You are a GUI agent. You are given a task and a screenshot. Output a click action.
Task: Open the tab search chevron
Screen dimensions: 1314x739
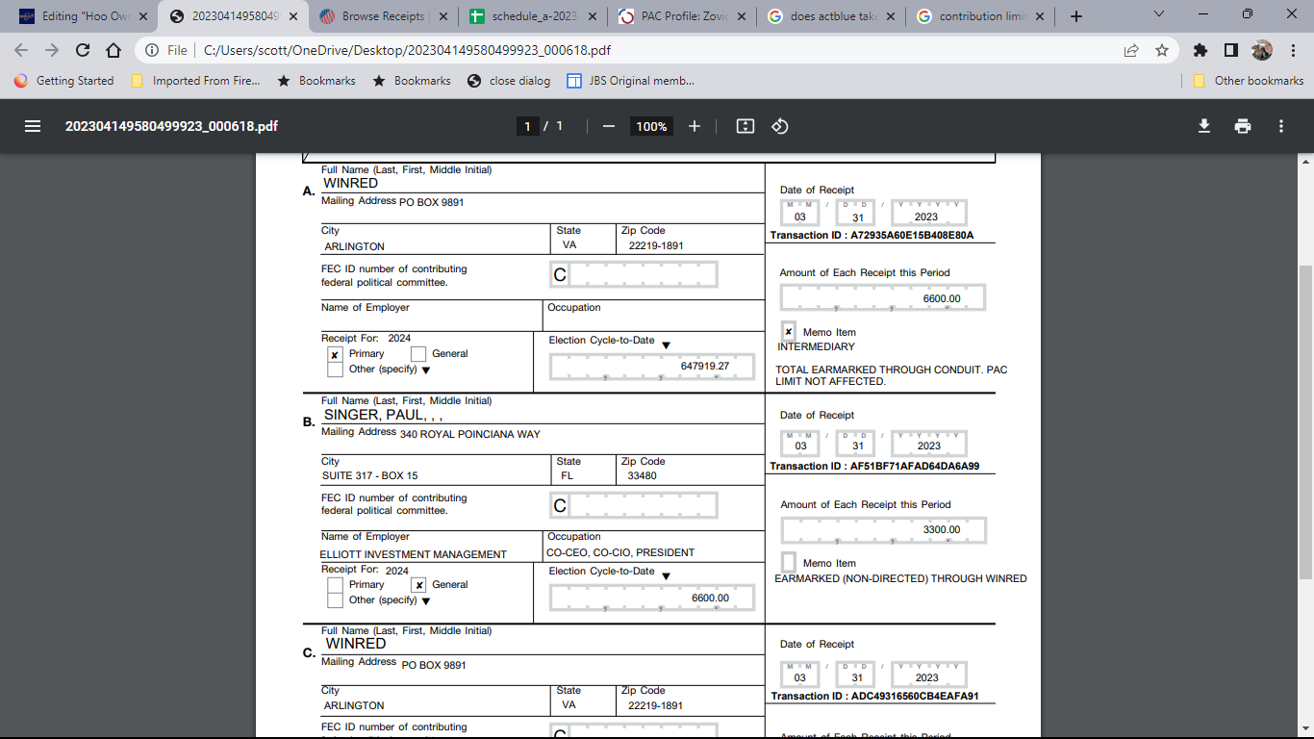coord(1158,14)
